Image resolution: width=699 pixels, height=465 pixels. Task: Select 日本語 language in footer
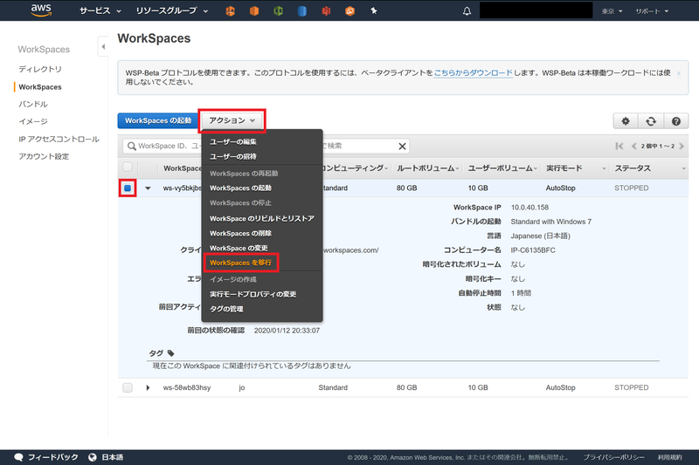(113, 457)
